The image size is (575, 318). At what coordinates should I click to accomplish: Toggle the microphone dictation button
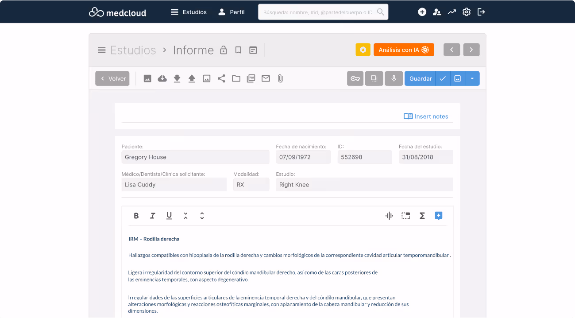coord(394,78)
